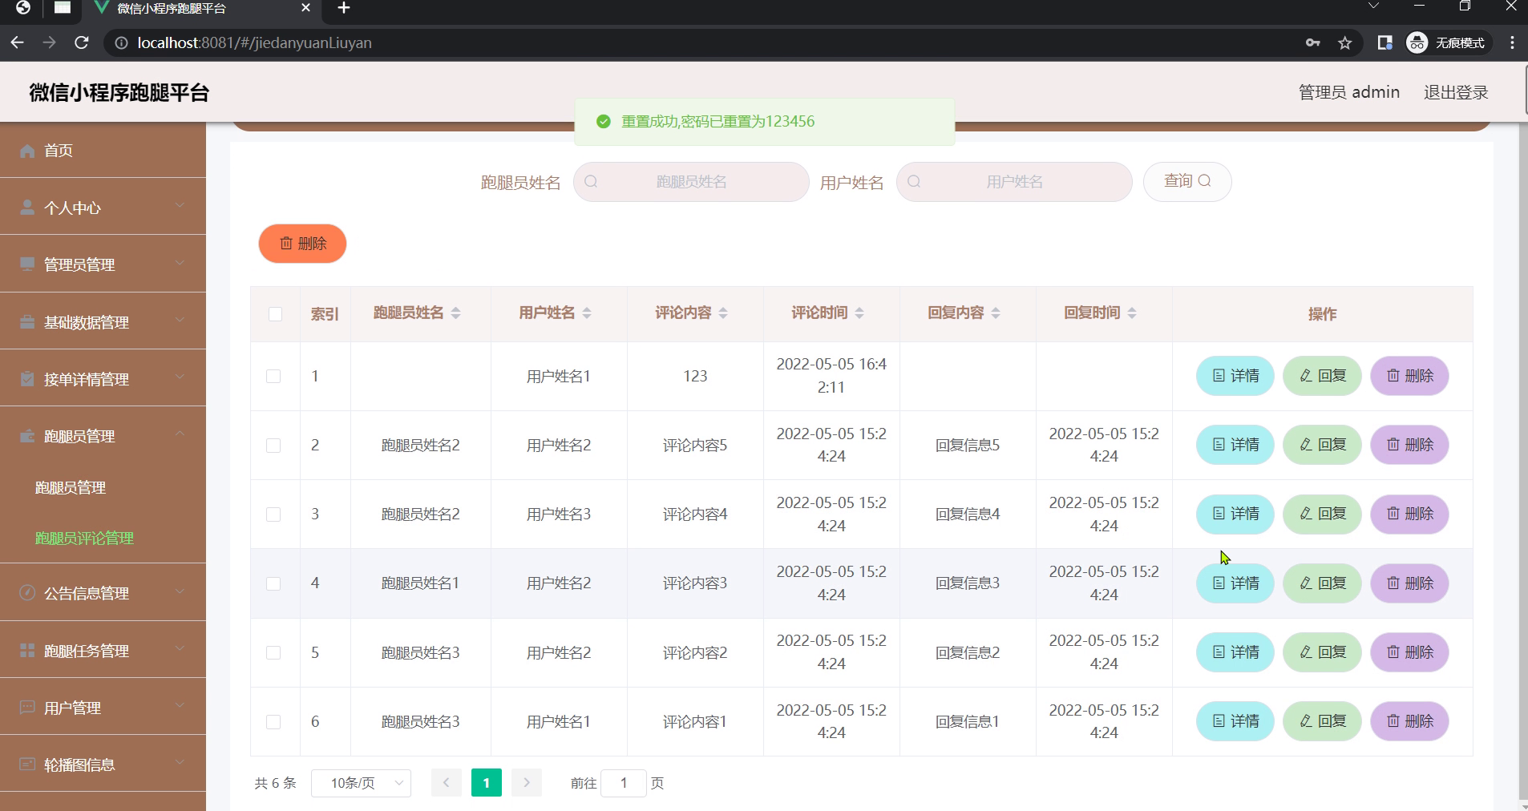This screenshot has width=1528, height=811.
Task: Delete row 4 with its 删除 button
Action: tap(1409, 583)
